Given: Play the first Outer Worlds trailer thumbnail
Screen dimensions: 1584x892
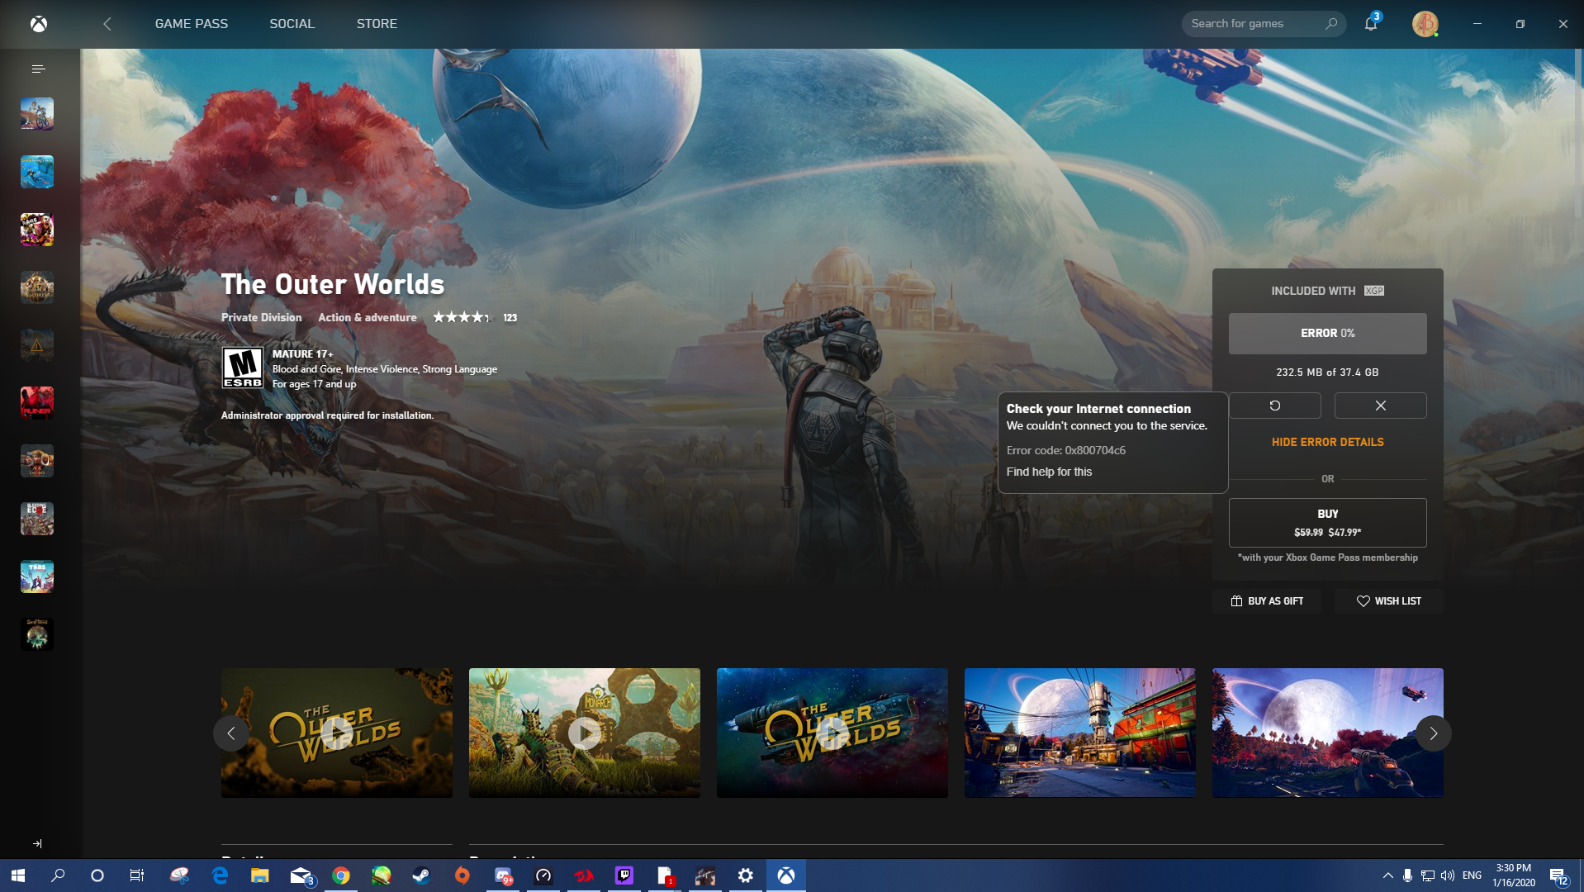Looking at the screenshot, I should pos(337,733).
